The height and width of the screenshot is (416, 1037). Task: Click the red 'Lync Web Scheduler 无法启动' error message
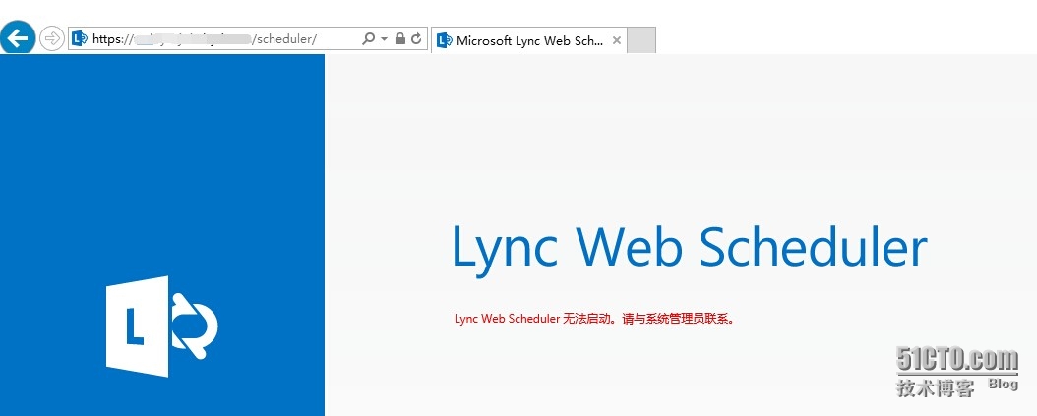pyautogui.click(x=595, y=319)
